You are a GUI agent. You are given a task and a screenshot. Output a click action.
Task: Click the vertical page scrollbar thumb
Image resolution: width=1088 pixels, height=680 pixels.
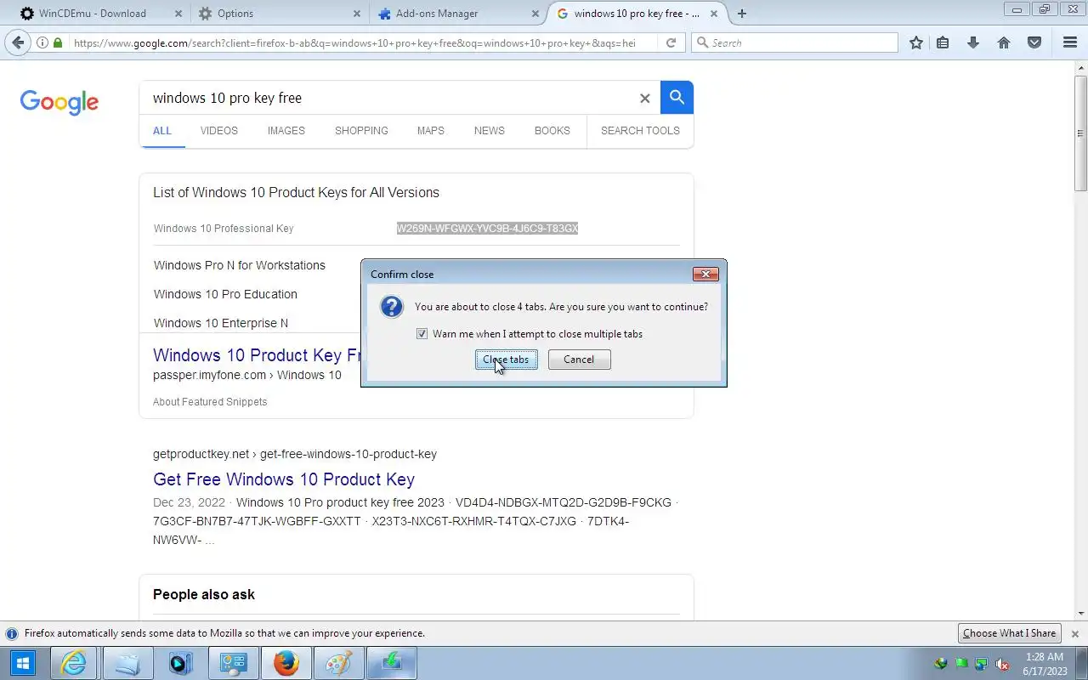click(x=1080, y=132)
